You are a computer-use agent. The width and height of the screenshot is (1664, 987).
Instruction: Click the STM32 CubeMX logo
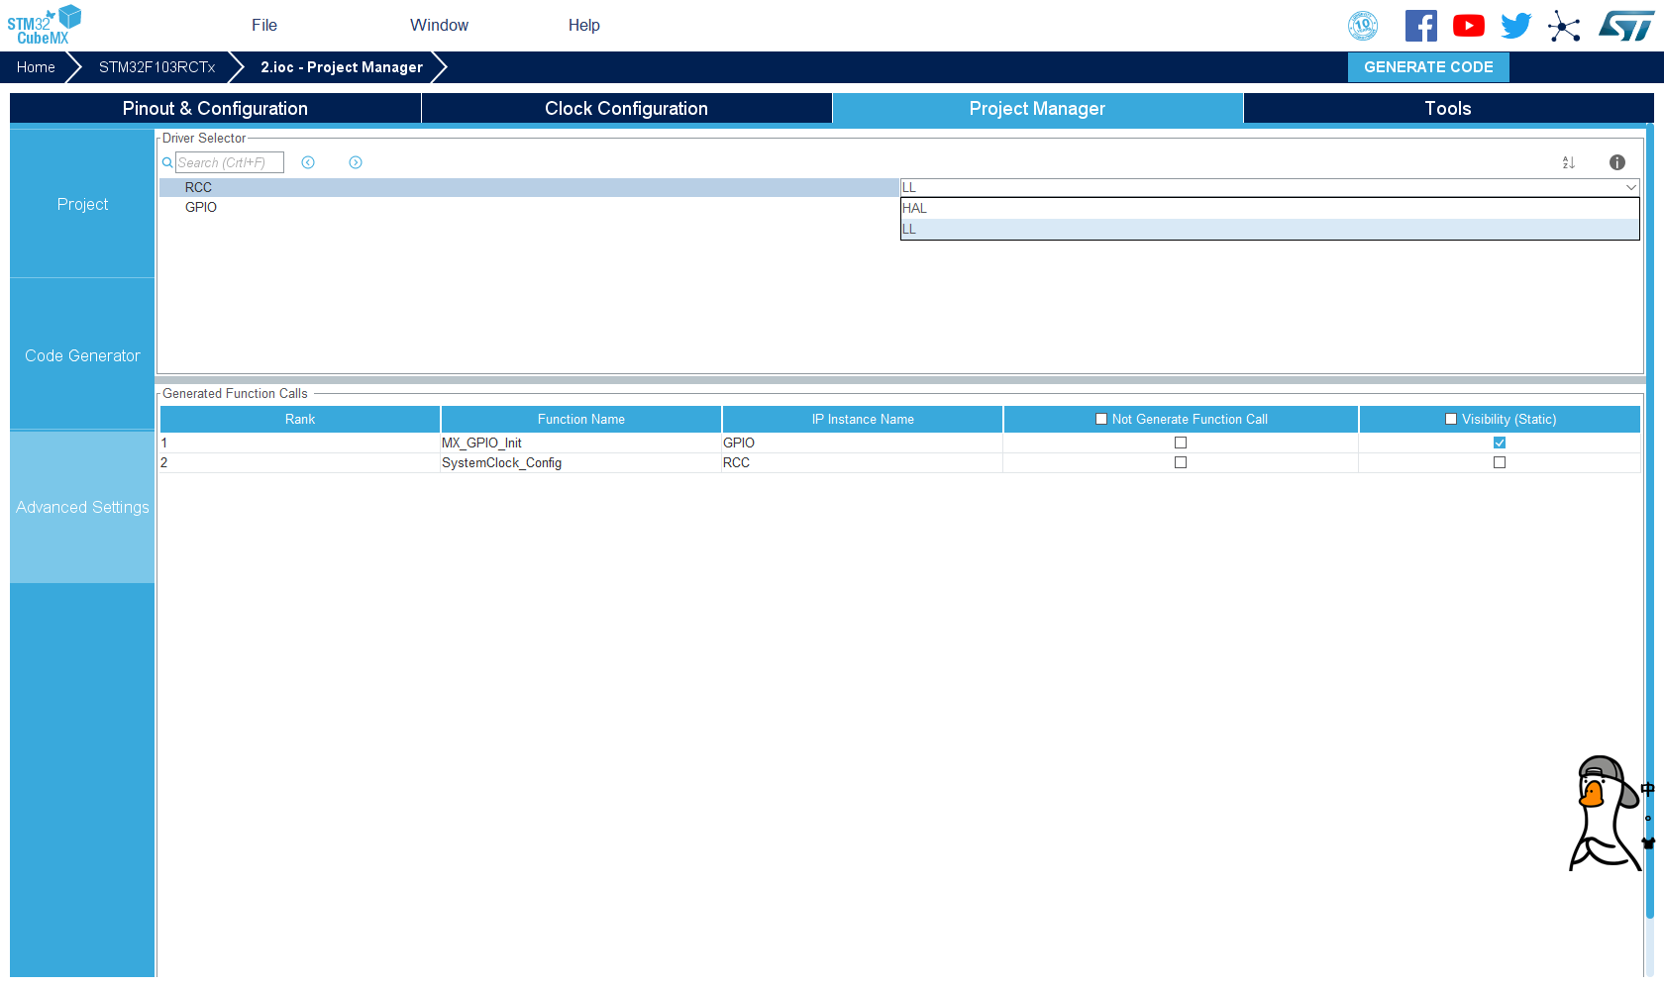(x=45, y=25)
